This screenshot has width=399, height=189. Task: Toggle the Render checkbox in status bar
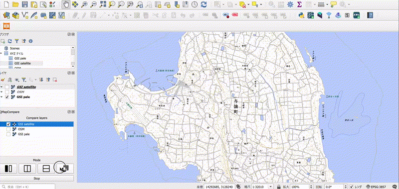[x=352, y=187]
